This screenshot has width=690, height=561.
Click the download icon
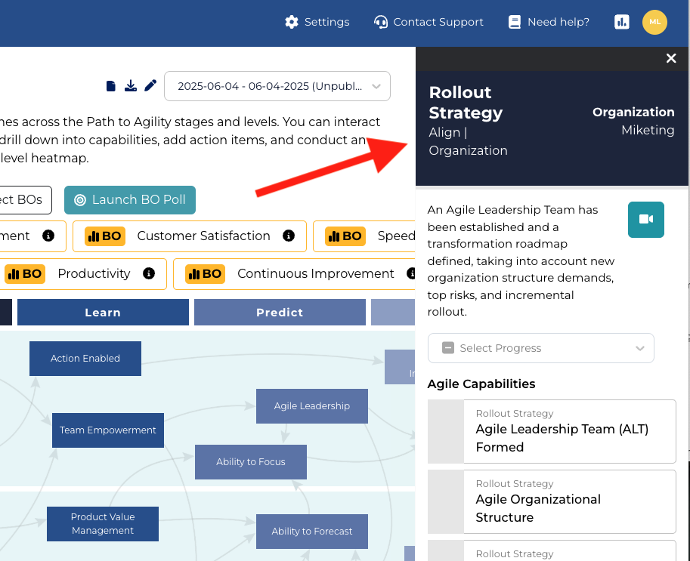click(130, 86)
